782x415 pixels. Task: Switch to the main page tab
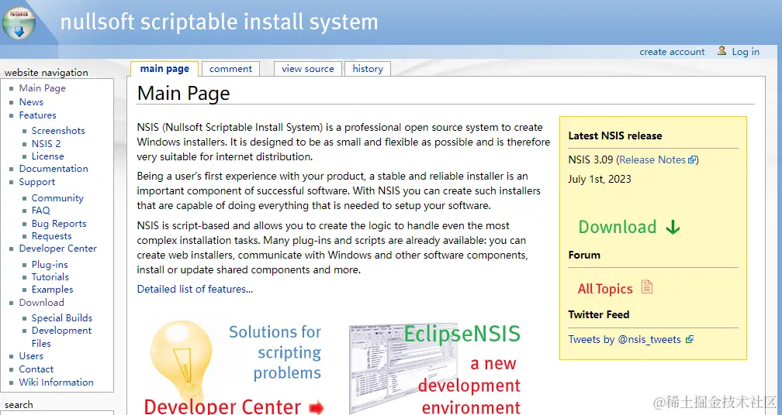164,69
